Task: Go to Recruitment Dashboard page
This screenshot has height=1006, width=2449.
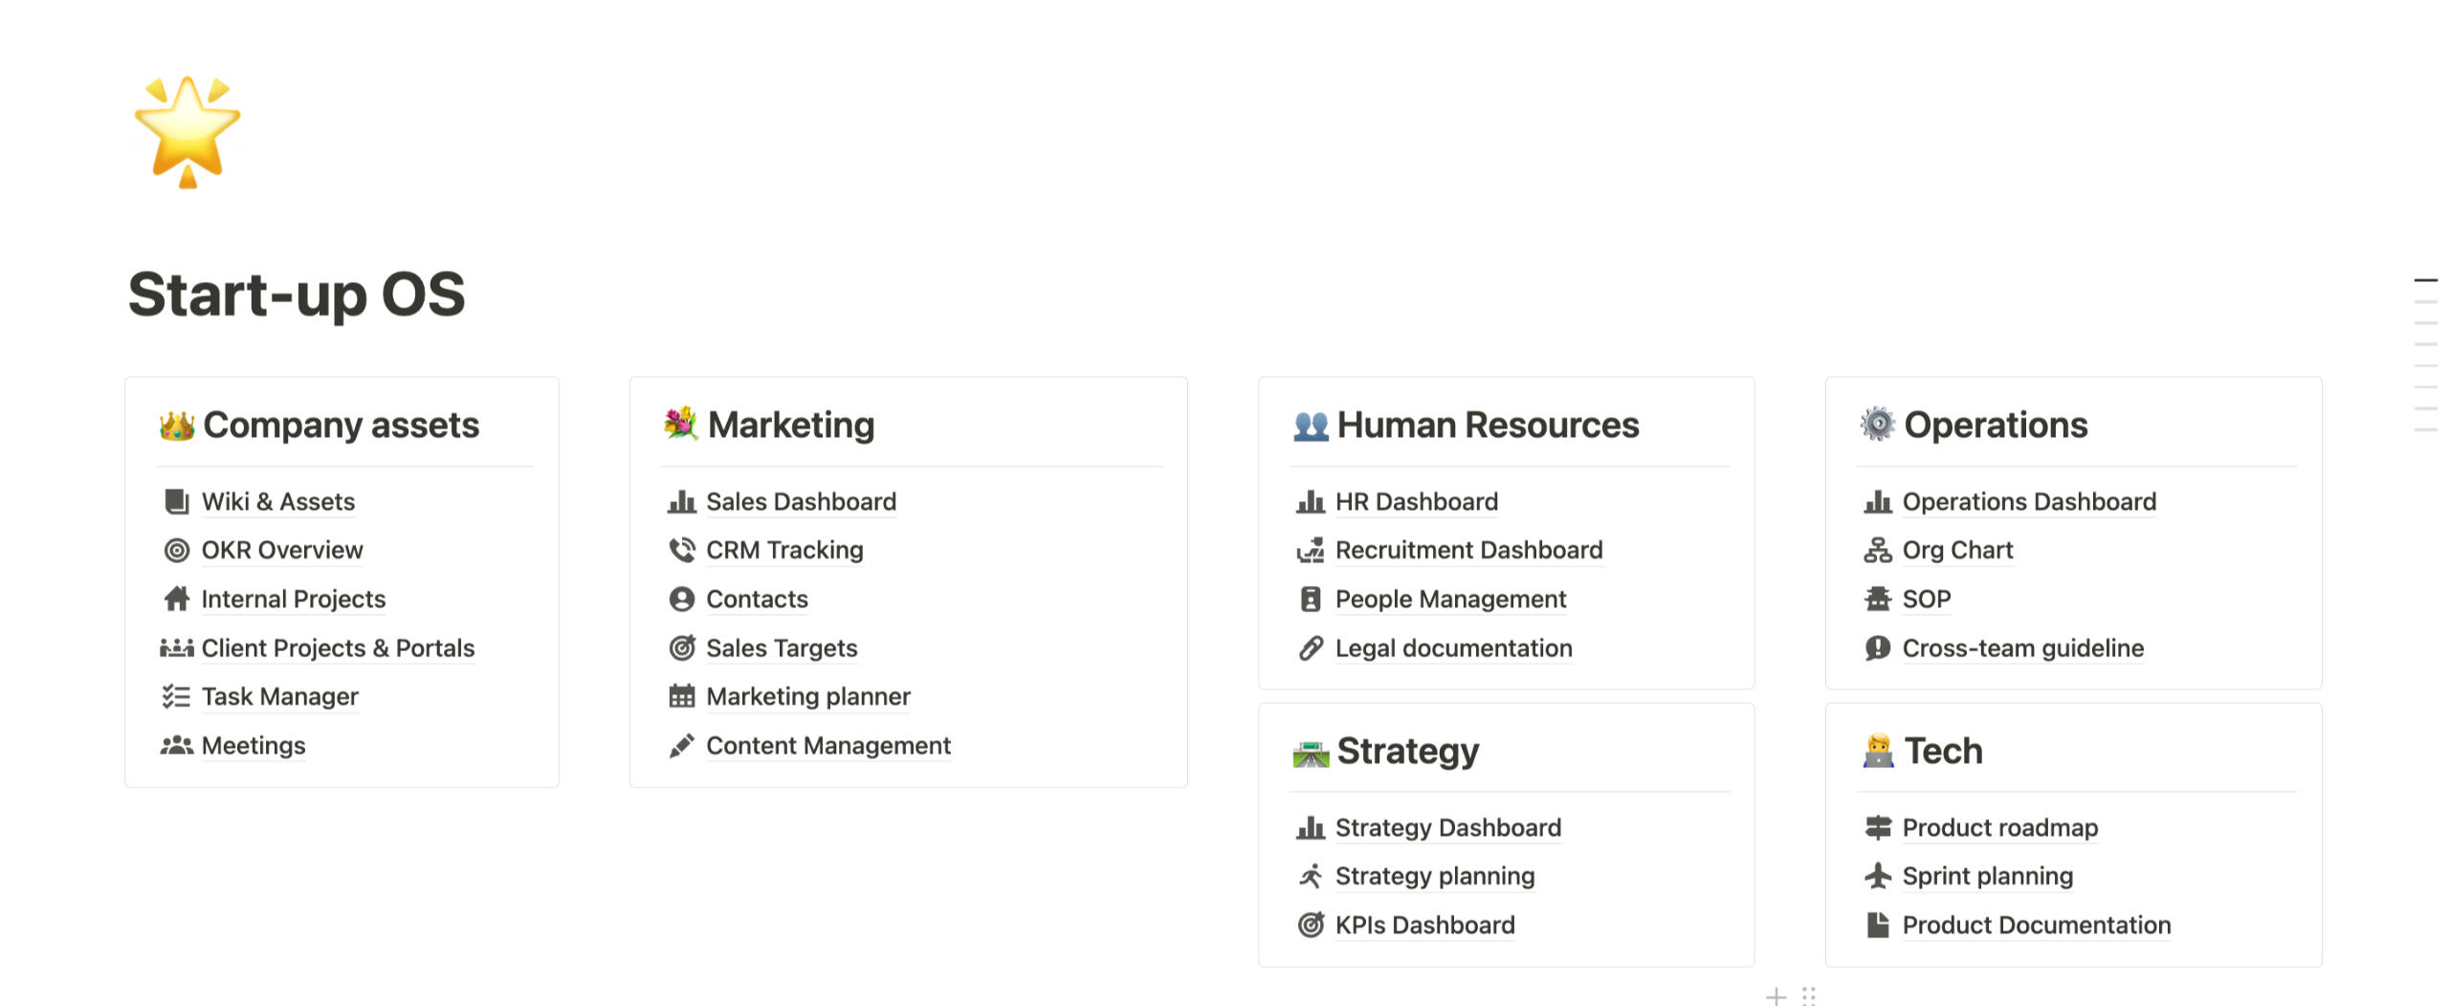Action: coord(1468,550)
